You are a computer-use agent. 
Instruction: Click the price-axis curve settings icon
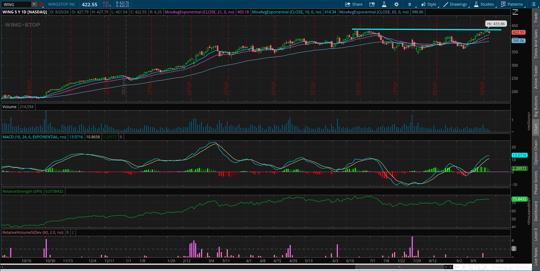[515, 12]
